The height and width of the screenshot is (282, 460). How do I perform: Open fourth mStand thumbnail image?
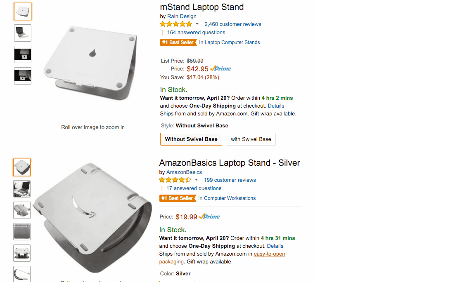[23, 76]
